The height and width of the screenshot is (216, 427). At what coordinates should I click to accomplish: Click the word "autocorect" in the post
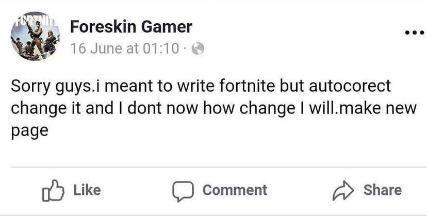click(x=350, y=86)
